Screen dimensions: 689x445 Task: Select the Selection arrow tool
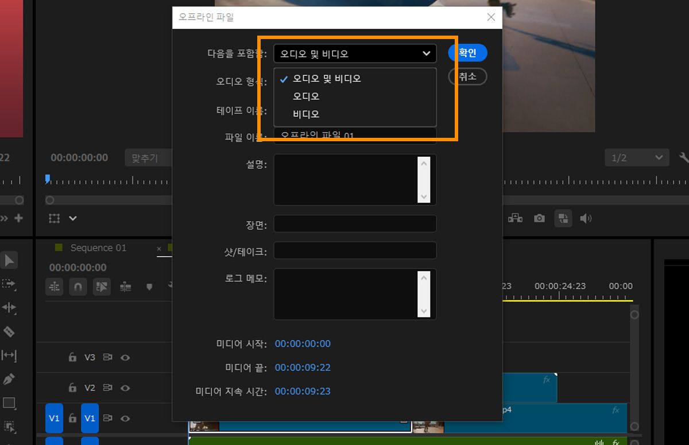[9, 260]
